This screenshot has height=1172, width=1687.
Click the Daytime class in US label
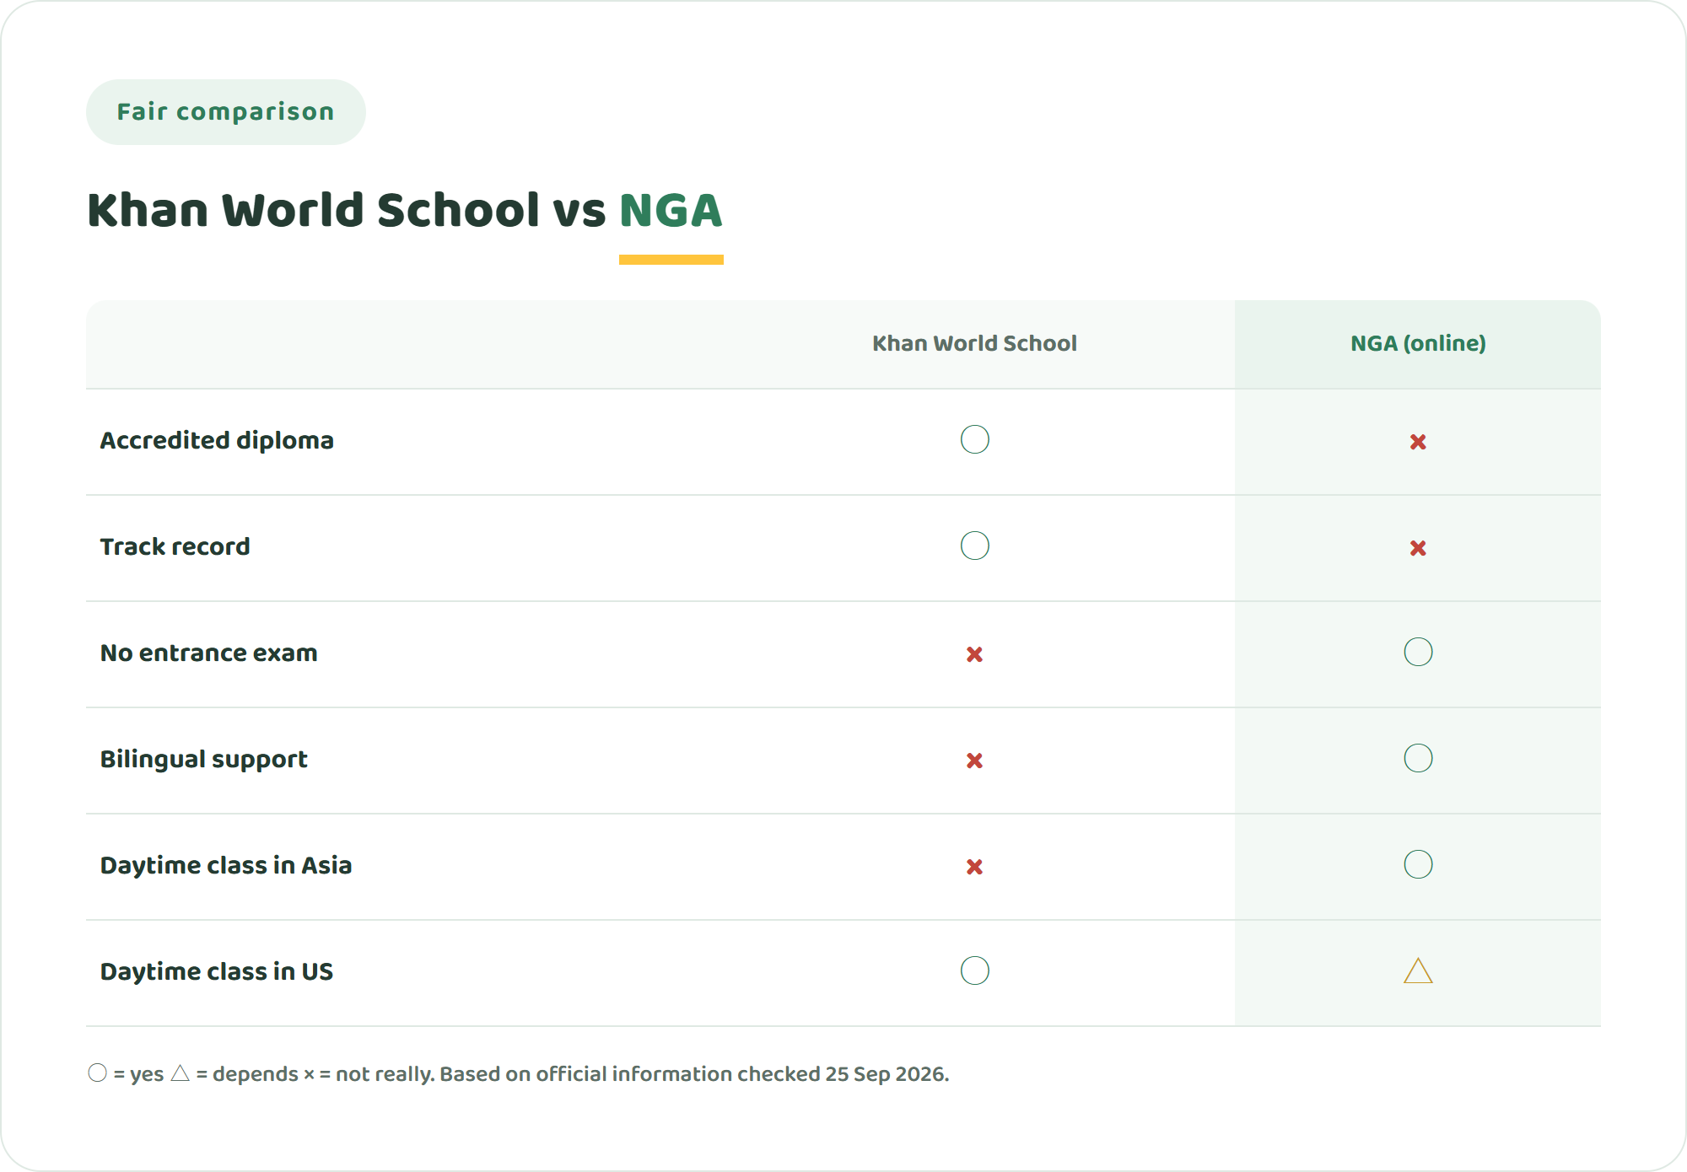pyautogui.click(x=216, y=971)
